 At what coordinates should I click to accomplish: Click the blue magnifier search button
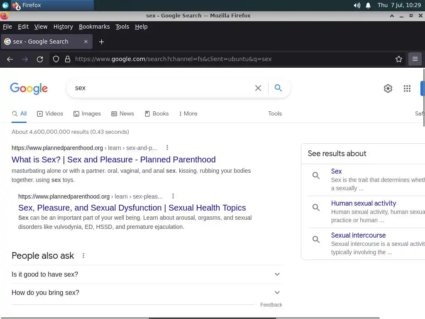pyautogui.click(x=278, y=88)
